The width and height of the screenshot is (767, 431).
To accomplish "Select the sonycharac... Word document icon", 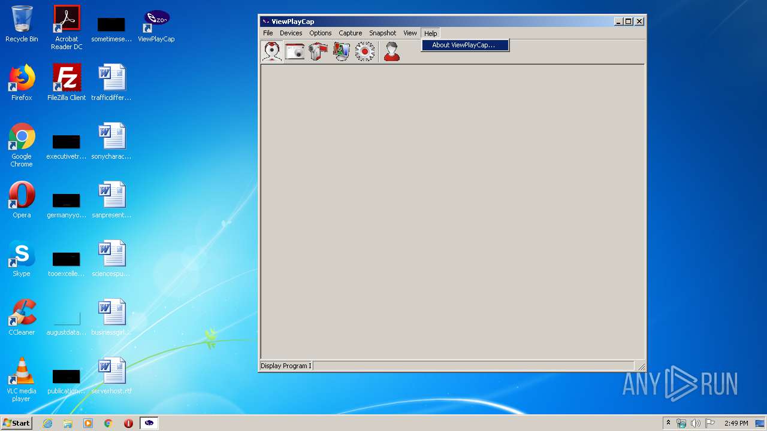I will 111,141.
